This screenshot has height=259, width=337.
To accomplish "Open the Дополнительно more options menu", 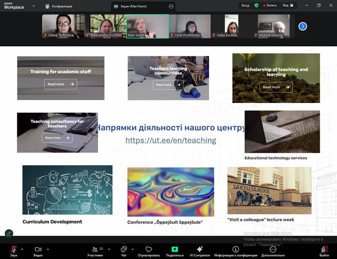I will click(x=273, y=249).
